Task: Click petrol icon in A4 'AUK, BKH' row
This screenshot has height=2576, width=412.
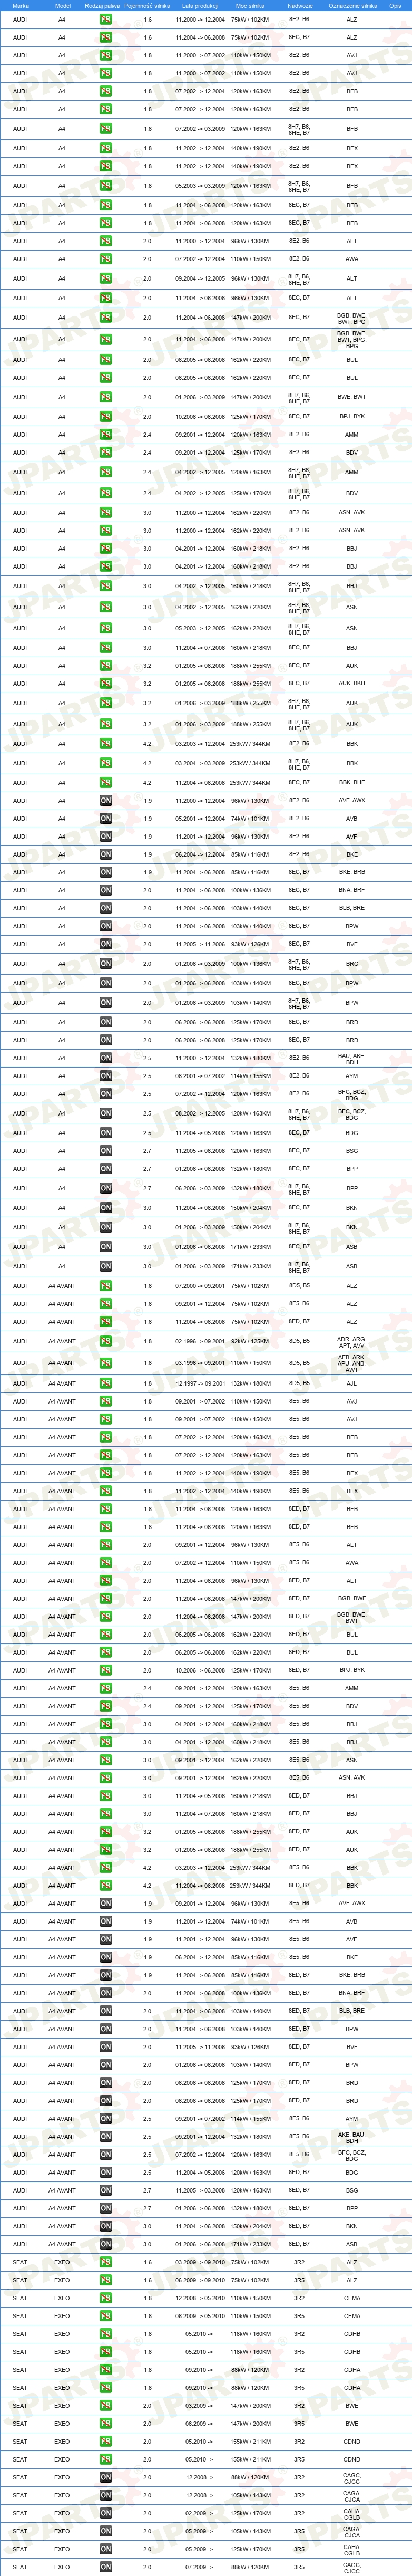Action: [106, 684]
